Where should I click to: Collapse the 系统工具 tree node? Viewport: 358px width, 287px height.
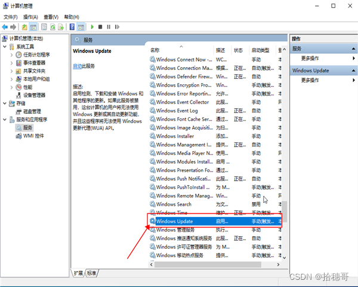click(x=5, y=47)
